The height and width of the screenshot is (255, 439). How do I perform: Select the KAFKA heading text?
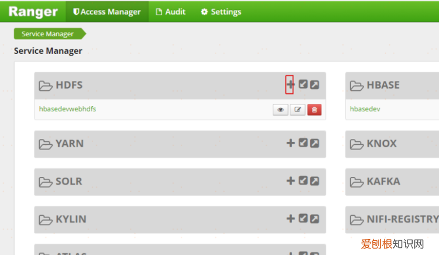[383, 182]
